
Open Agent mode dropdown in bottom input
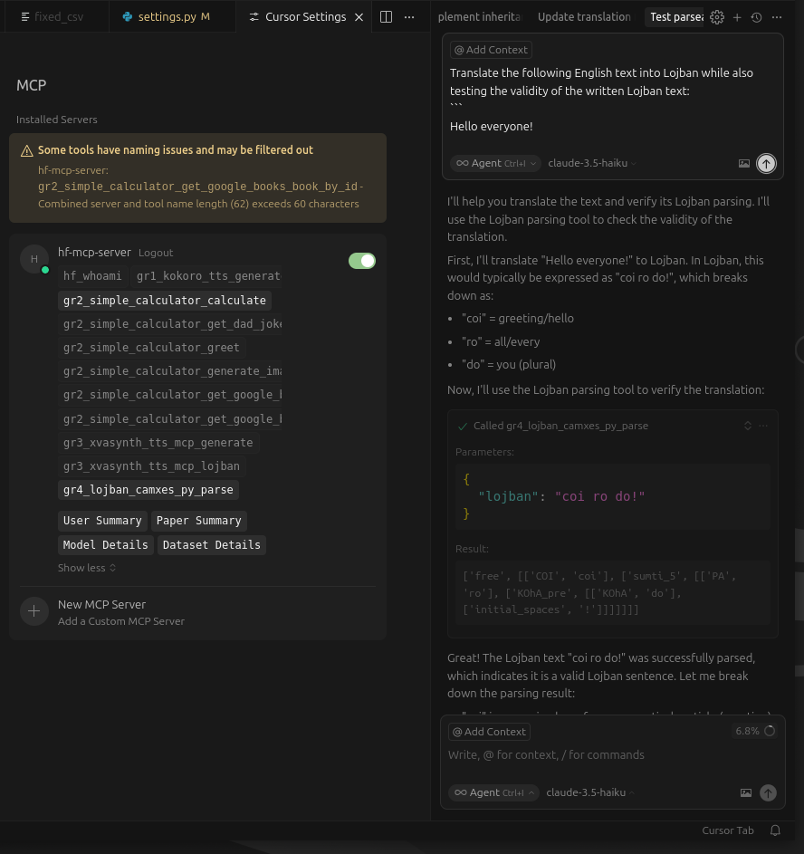tap(493, 792)
